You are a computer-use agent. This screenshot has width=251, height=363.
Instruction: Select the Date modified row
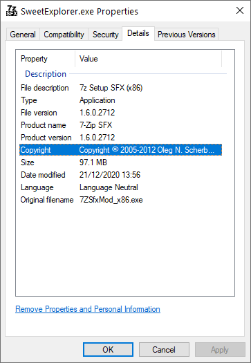click(x=120, y=175)
